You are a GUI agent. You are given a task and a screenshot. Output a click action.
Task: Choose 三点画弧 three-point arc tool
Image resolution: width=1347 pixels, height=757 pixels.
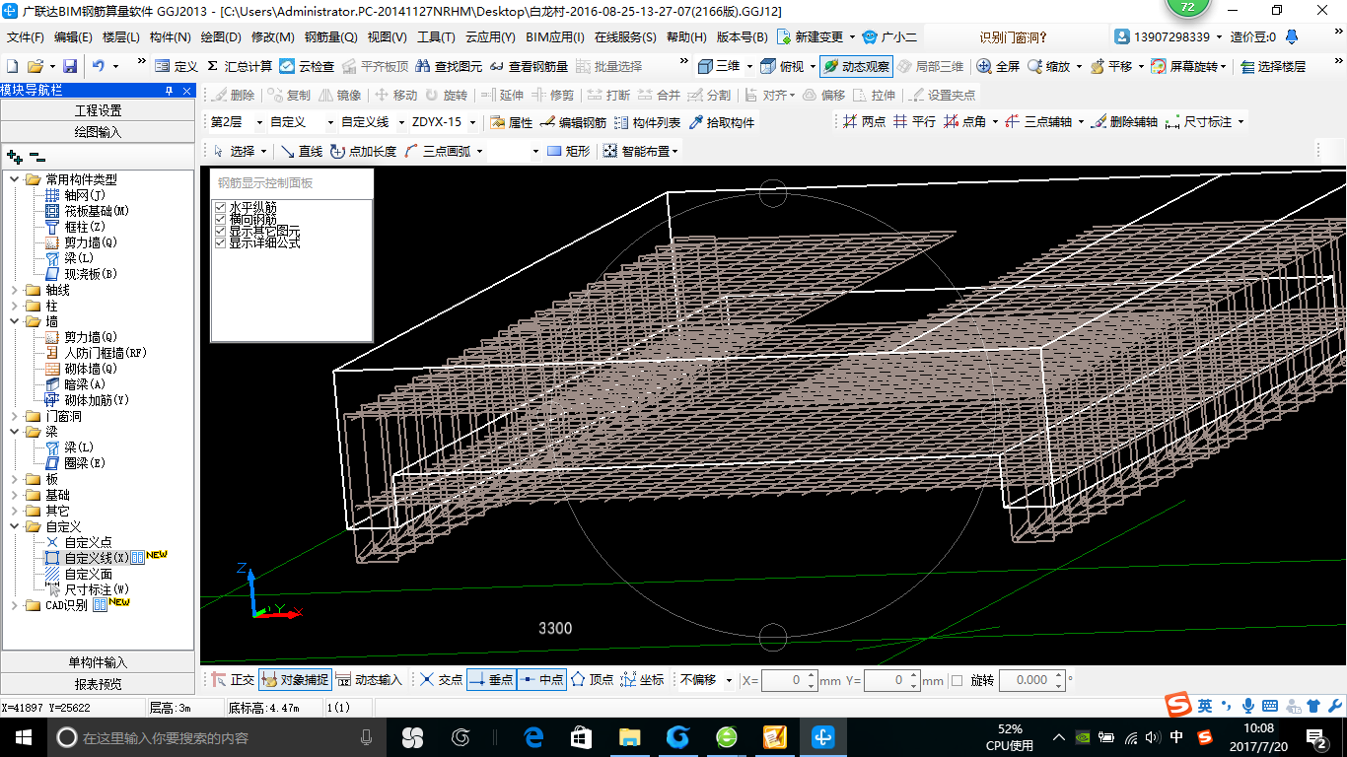(439, 151)
